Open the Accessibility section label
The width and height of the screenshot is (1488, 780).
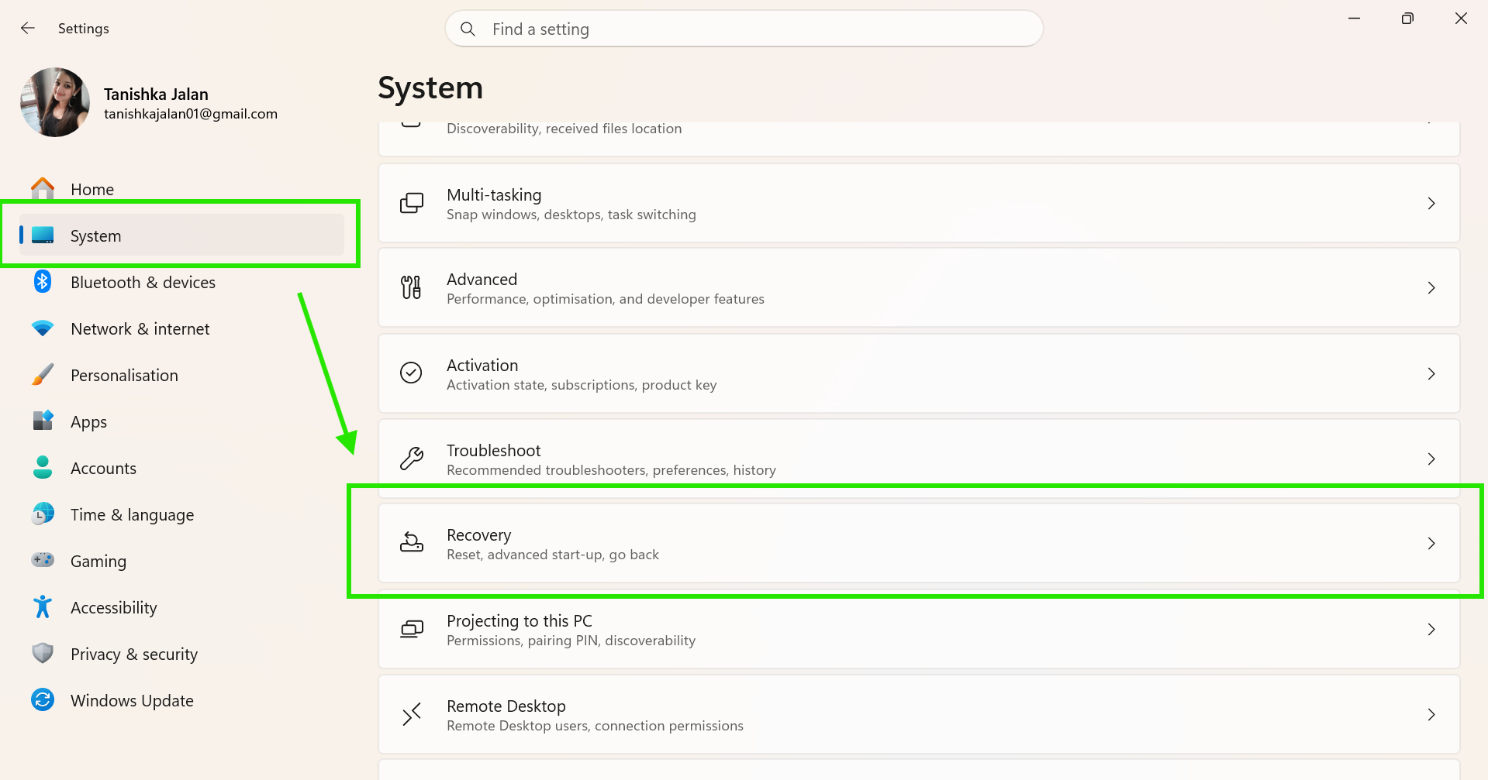pos(113,608)
